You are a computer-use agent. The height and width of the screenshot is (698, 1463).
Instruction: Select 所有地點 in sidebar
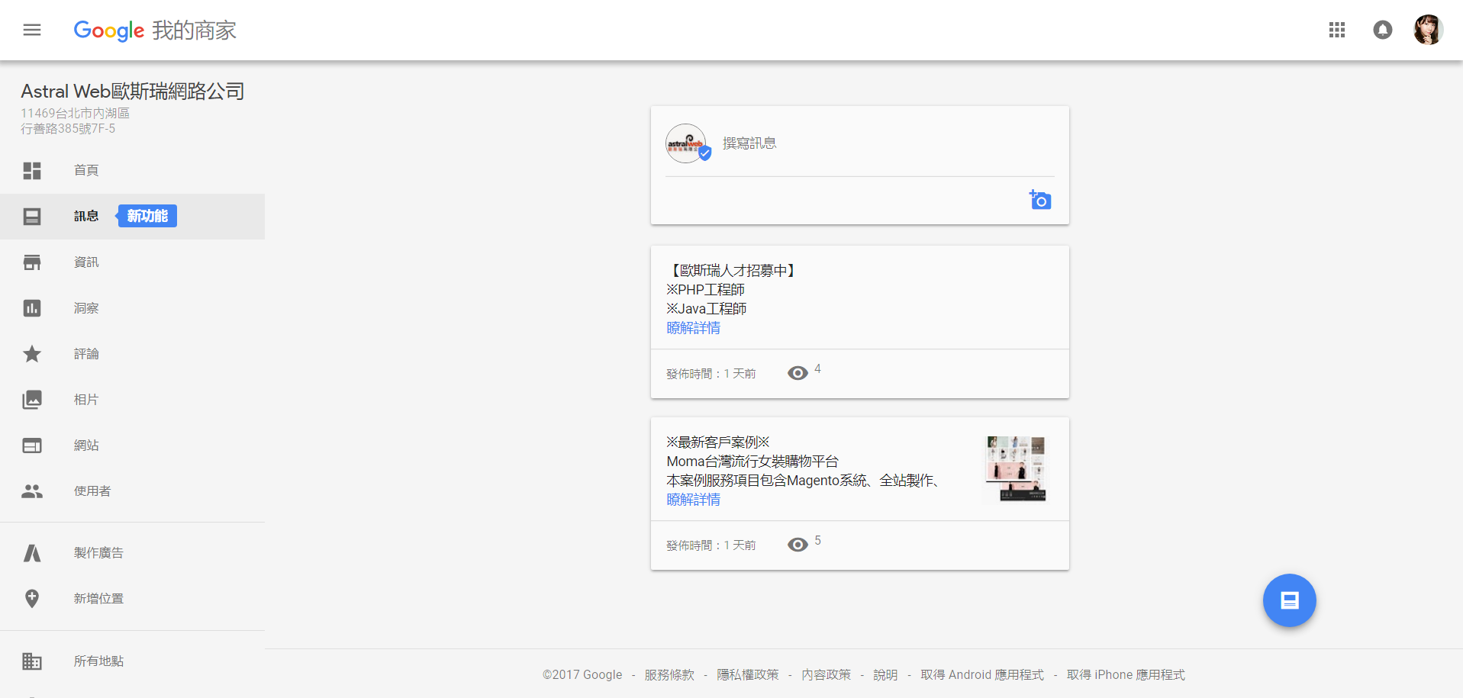click(132, 661)
